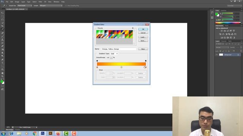
Task: Select the Clone Stamp tool
Action: click(2, 40)
